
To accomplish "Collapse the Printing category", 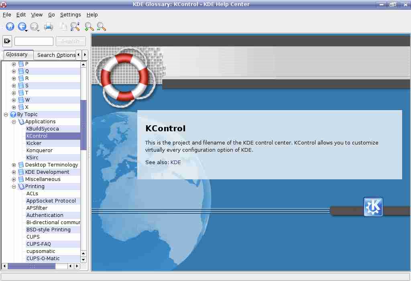I will click(x=14, y=187).
